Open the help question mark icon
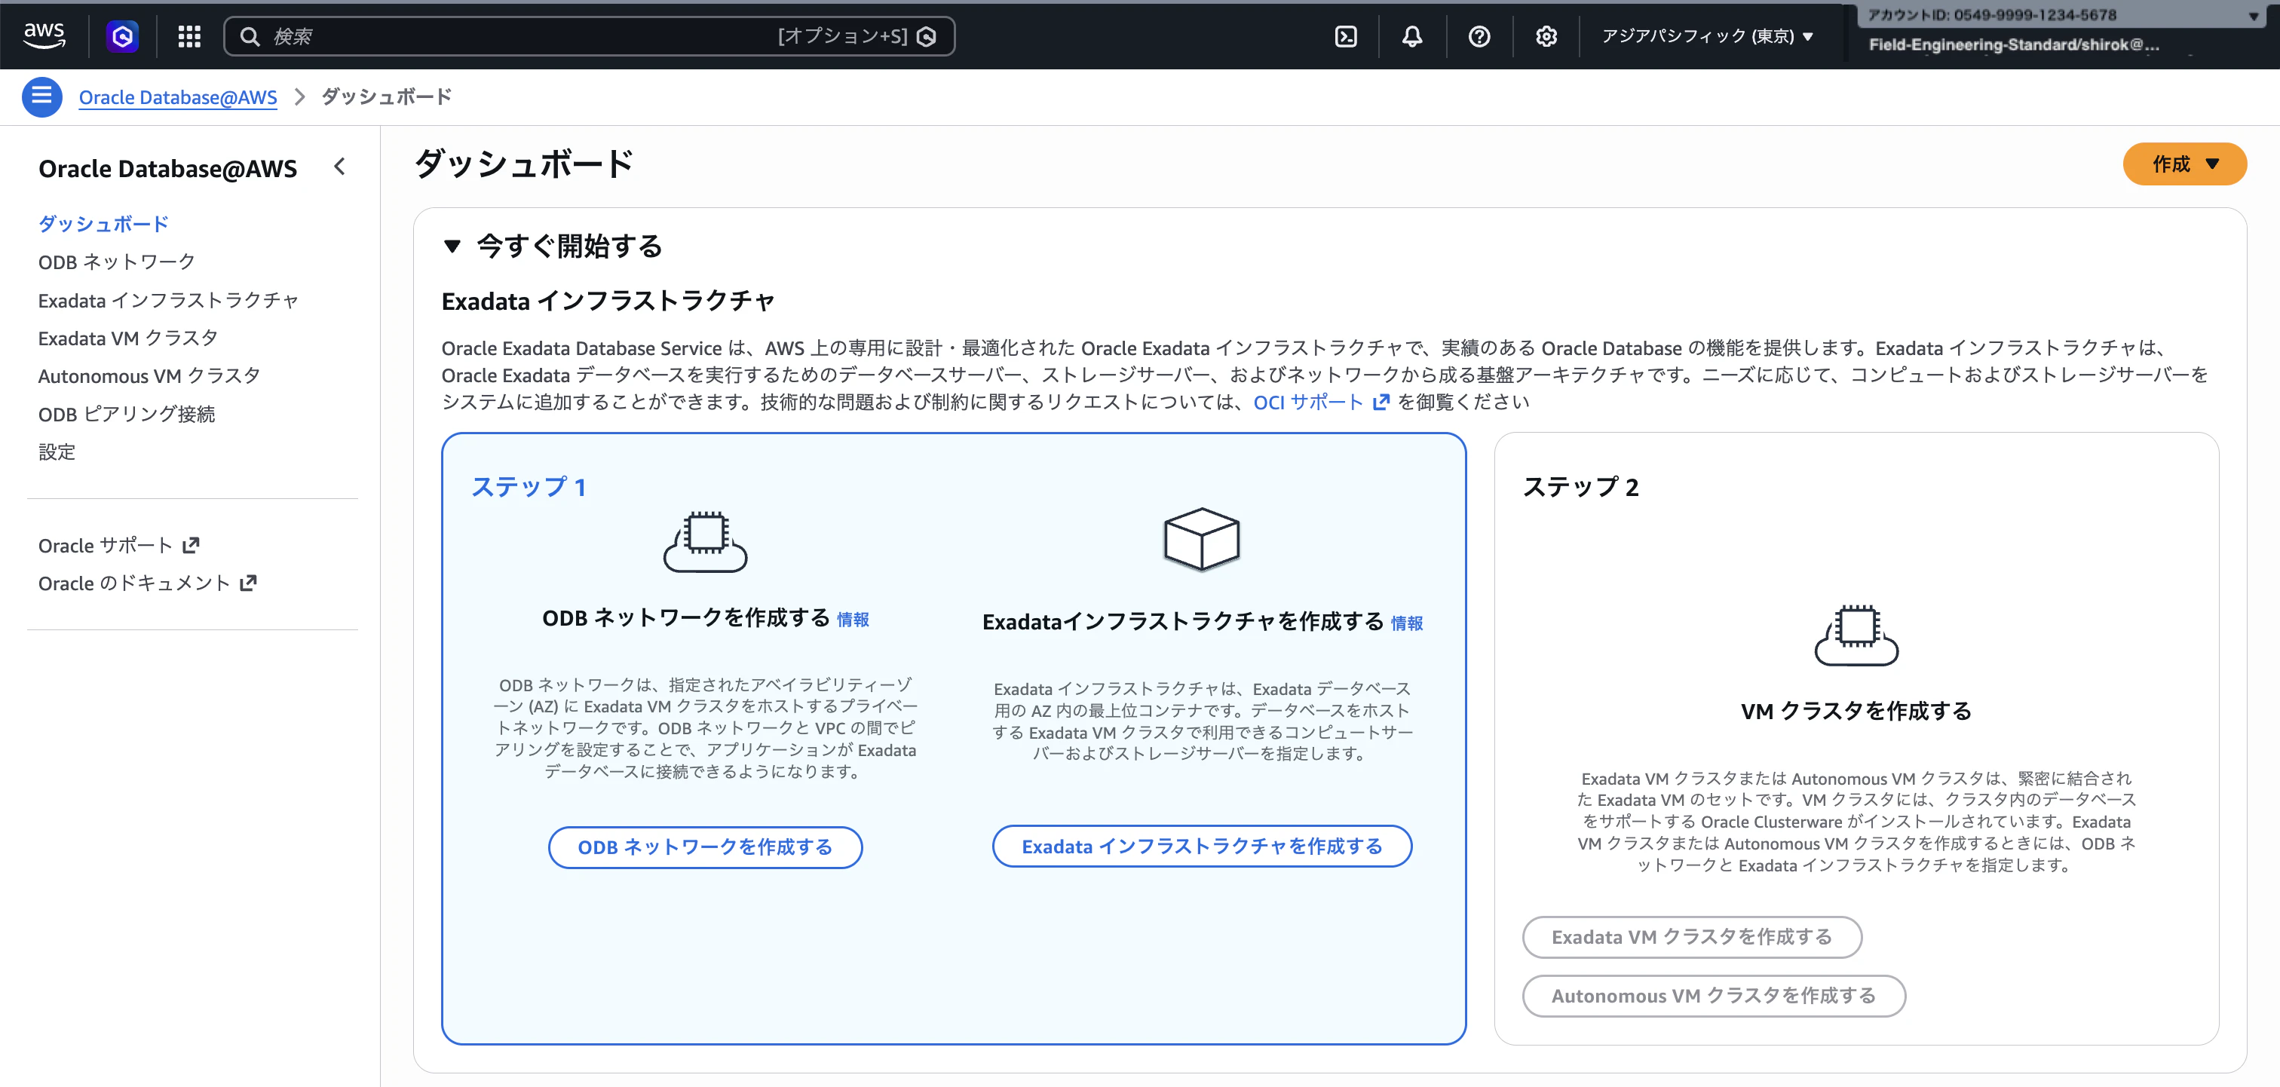The height and width of the screenshot is (1087, 2280). (1479, 36)
